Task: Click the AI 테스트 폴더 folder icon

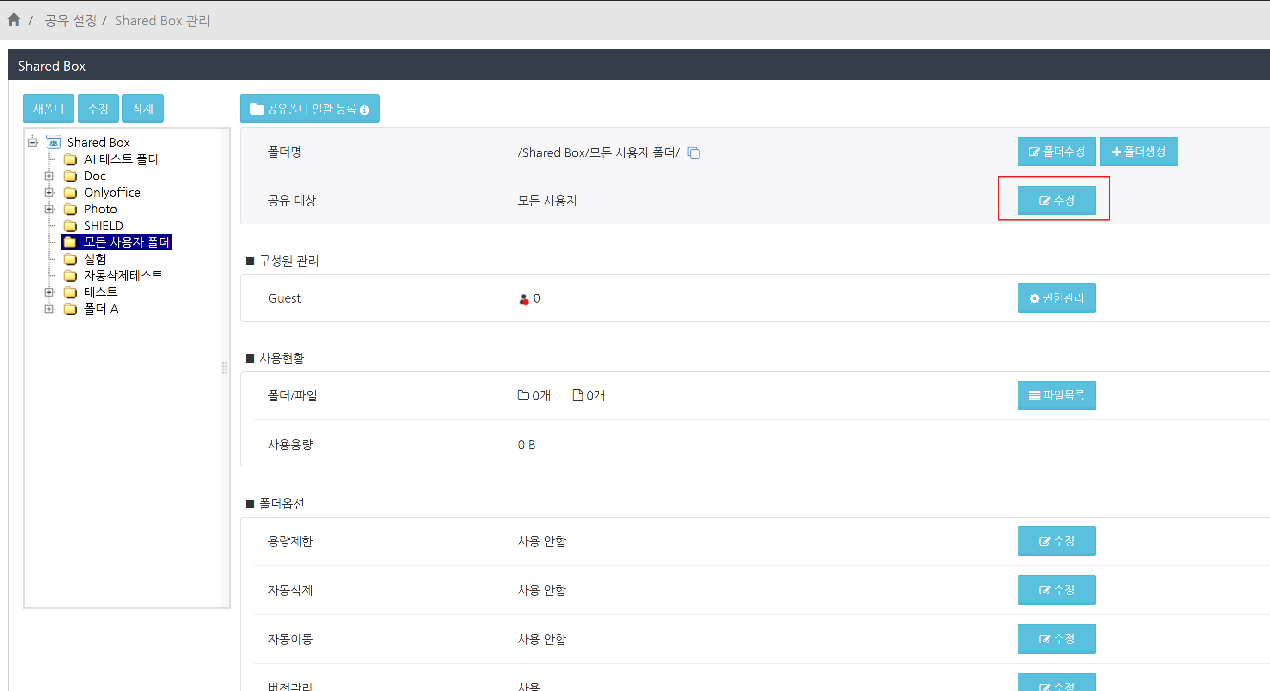Action: (70, 159)
